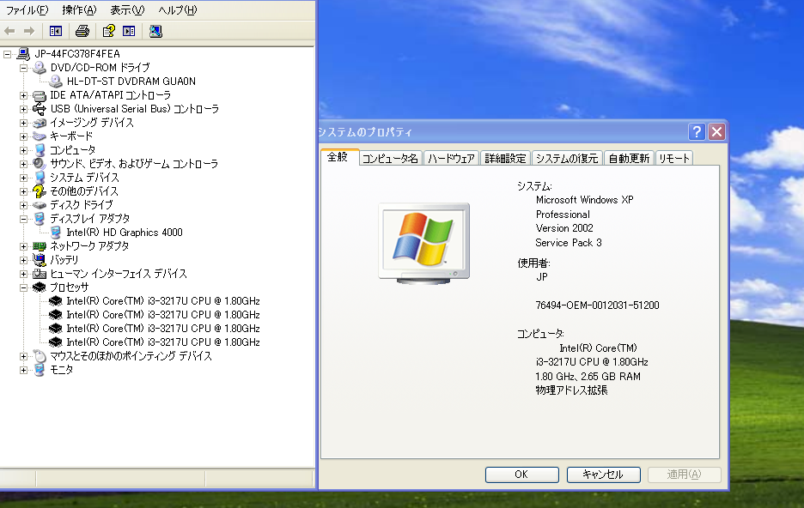Select the JP-44FC378F4FEA computer icon

point(23,54)
